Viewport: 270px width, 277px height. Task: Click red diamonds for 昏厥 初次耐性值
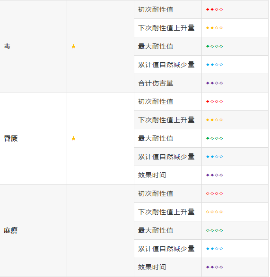[x=214, y=101]
